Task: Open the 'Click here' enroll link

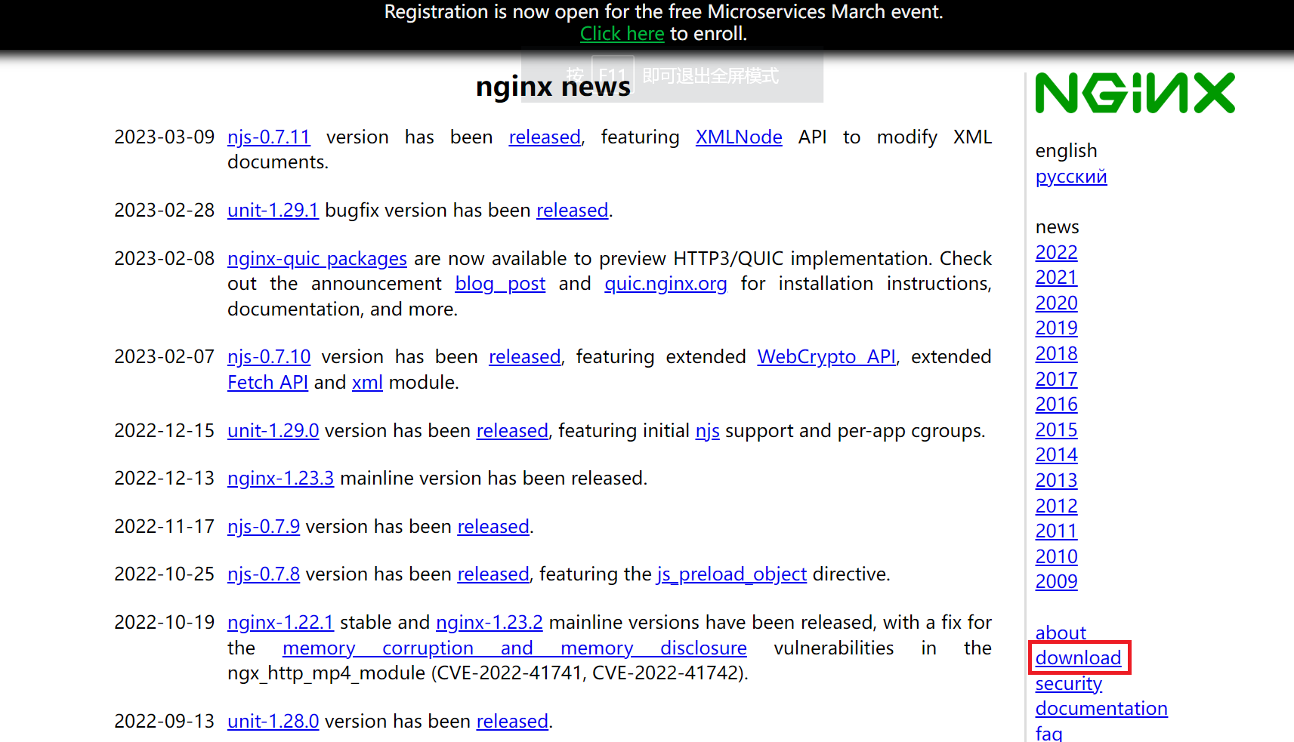Action: (x=622, y=34)
